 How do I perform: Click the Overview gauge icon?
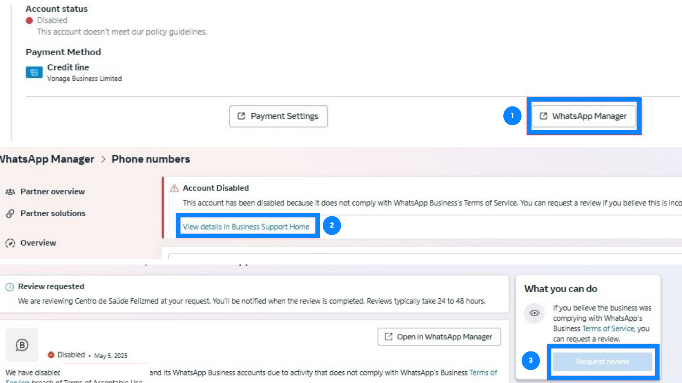pos(10,243)
